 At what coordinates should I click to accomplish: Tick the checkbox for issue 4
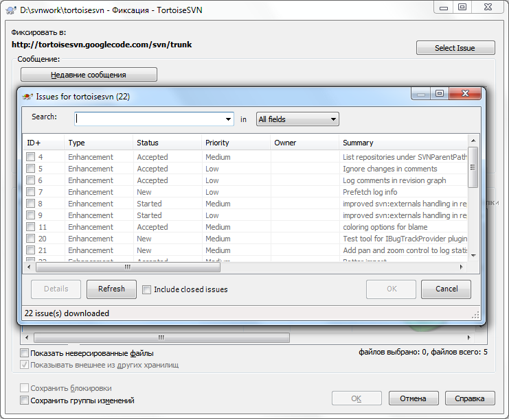tap(30, 157)
